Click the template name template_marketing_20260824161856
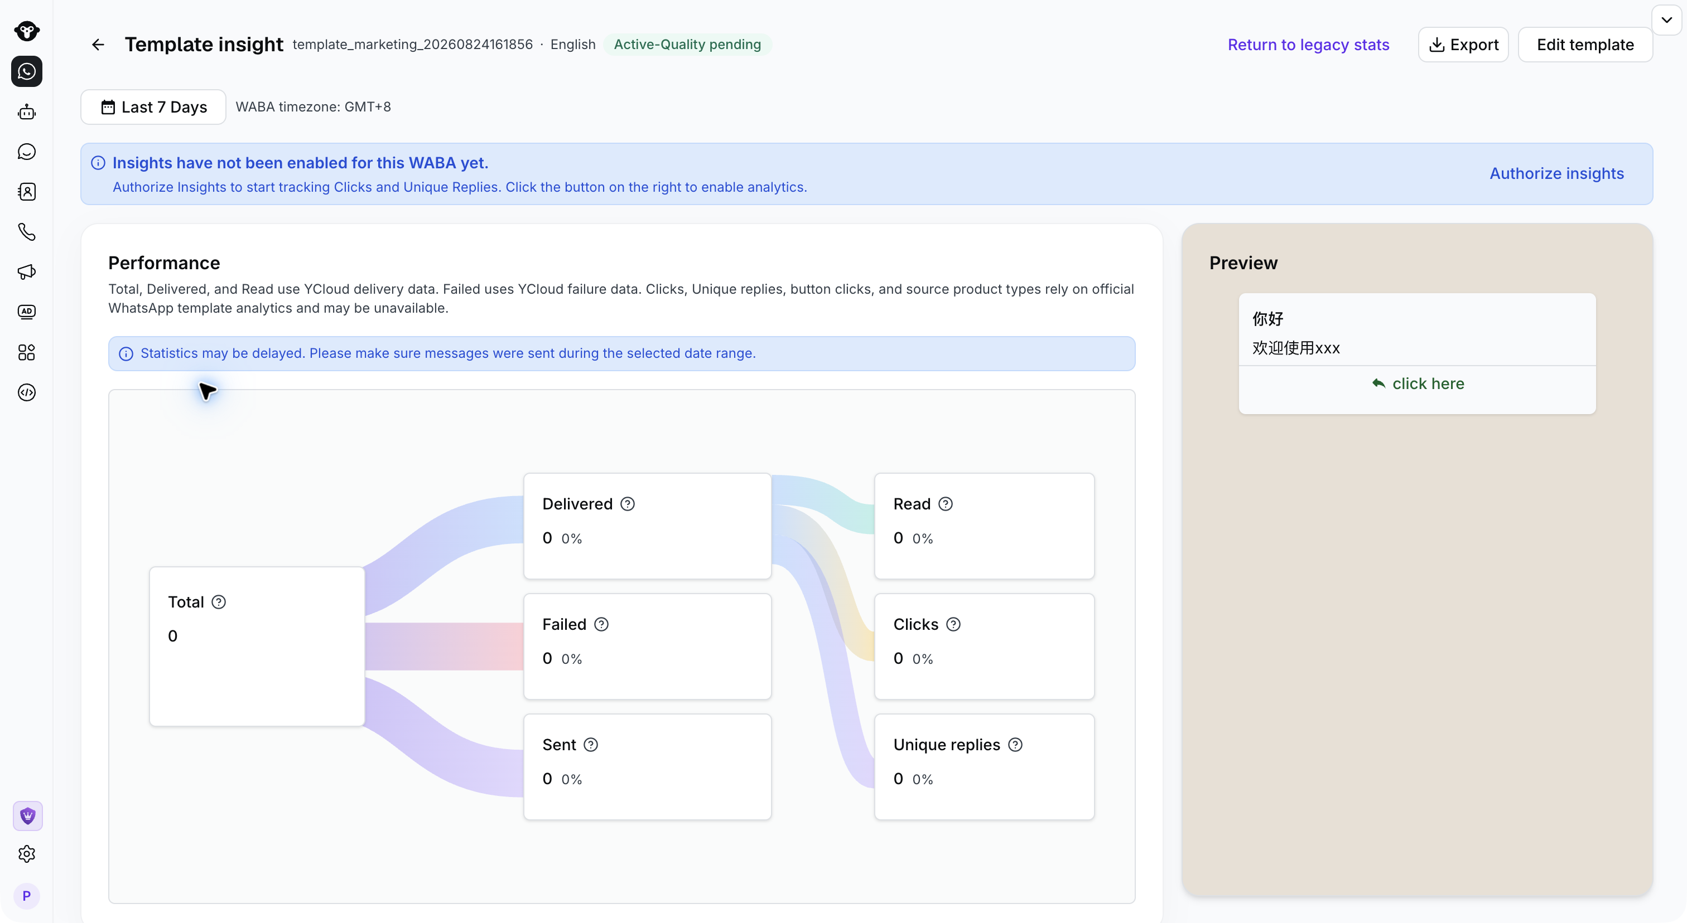 tap(413, 45)
